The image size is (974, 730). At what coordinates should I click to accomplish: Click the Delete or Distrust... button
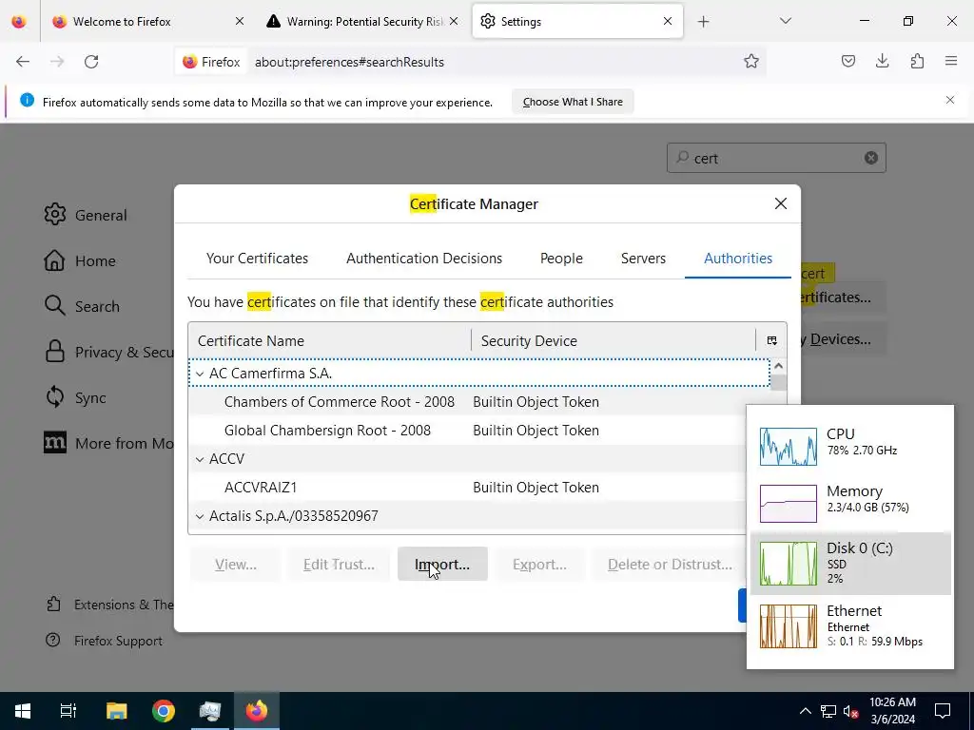(x=670, y=565)
